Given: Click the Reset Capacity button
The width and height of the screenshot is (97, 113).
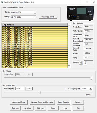Looking at the screenshot, I should 64,102.
